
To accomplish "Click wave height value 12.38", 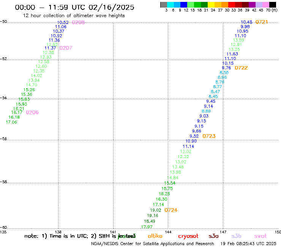I will pyautogui.click(x=48, y=52).
